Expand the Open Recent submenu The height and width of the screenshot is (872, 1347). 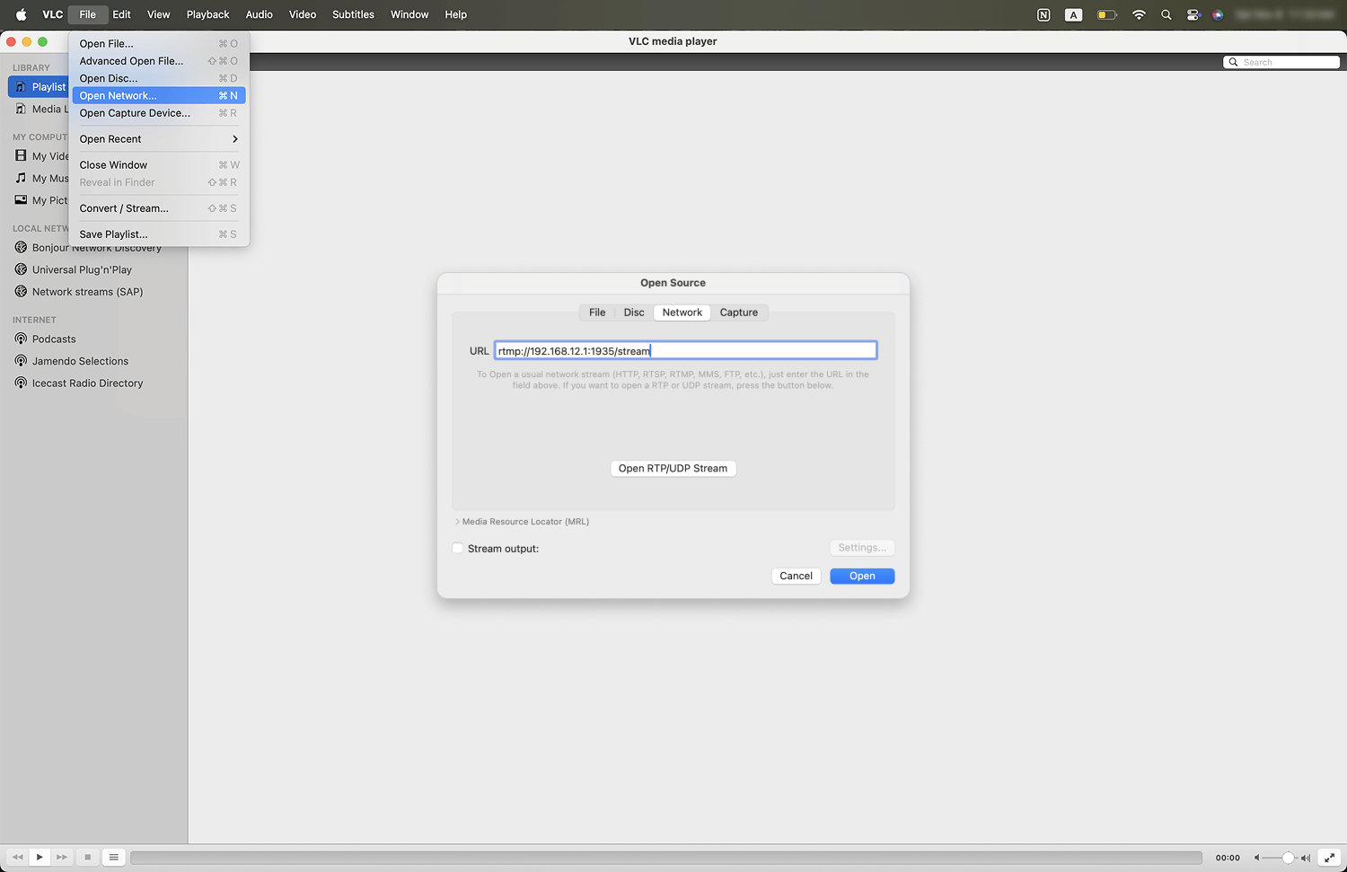[158, 139]
